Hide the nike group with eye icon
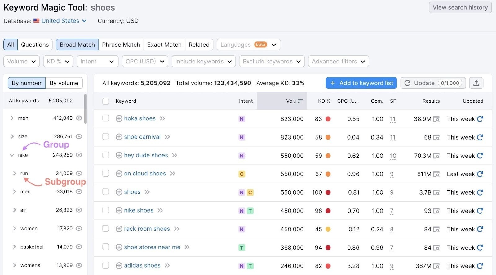 coord(79,155)
